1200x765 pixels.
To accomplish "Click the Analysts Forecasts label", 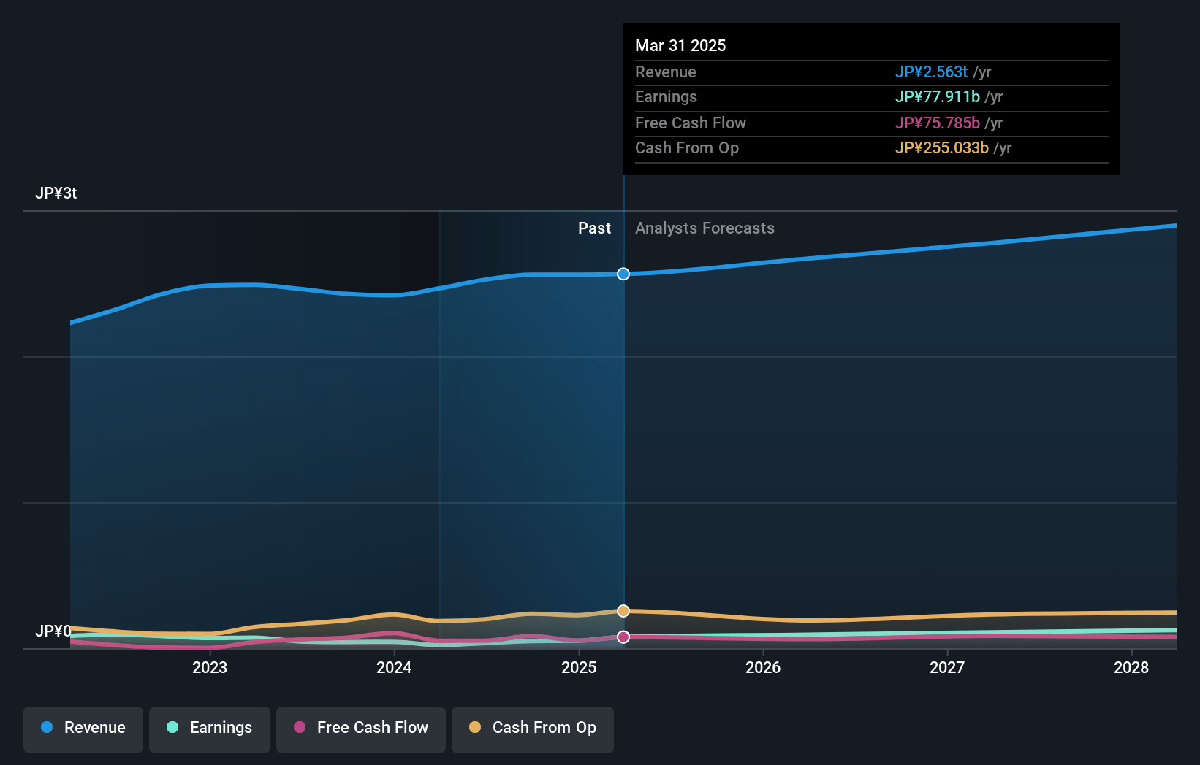I will click(705, 228).
